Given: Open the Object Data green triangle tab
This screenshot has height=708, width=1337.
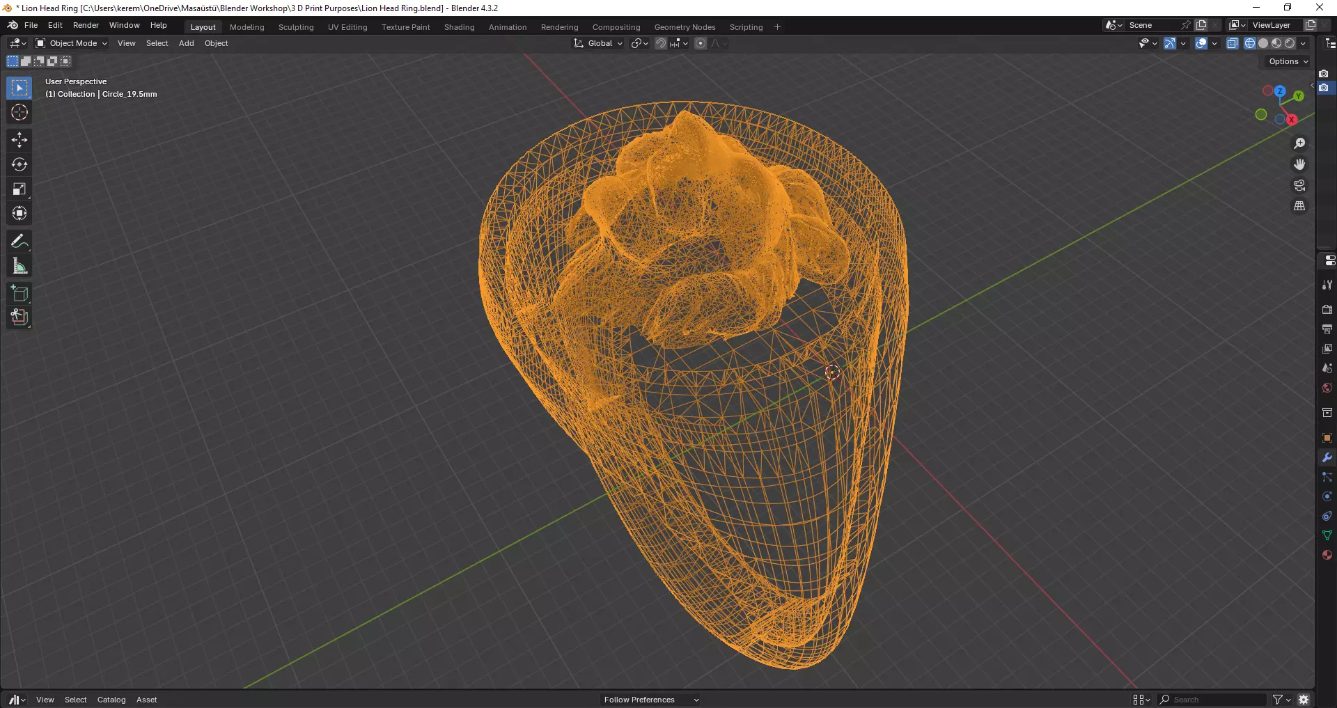Looking at the screenshot, I should pyautogui.click(x=1327, y=535).
